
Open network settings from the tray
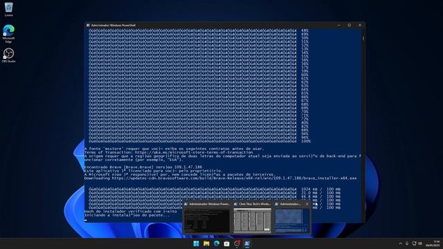coord(414,243)
